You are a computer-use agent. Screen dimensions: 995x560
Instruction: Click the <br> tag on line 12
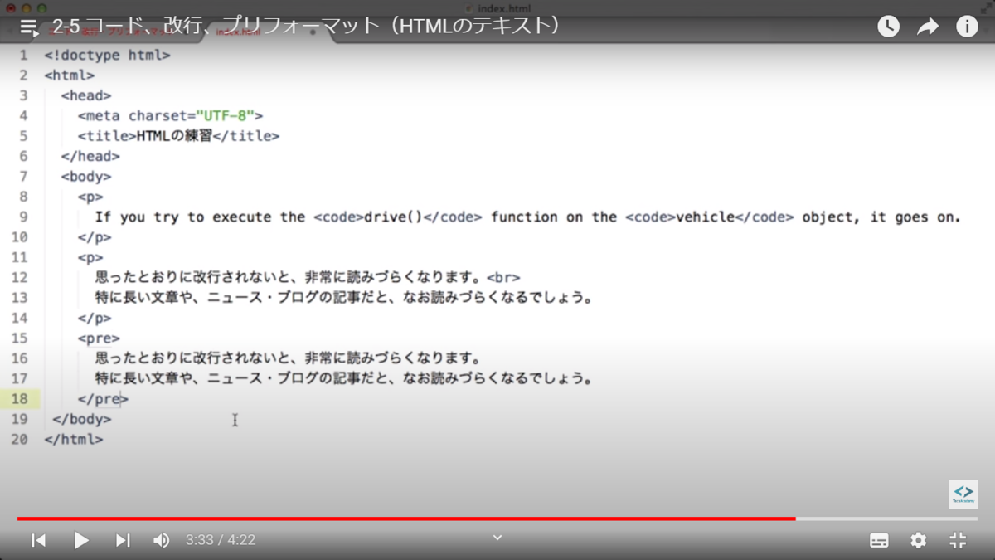pyautogui.click(x=503, y=277)
